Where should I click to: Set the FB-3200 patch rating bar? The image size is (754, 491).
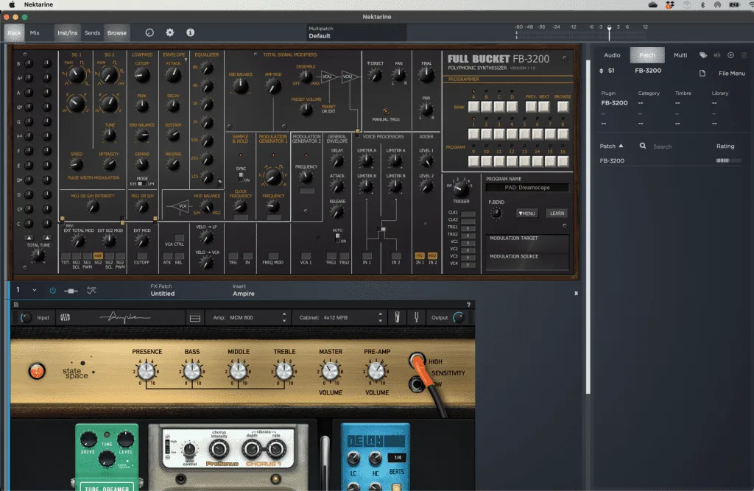point(728,160)
